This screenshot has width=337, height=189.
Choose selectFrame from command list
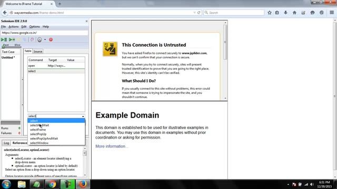click(x=56, y=130)
